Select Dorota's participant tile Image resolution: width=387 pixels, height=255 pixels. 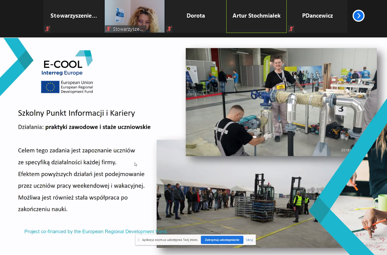coord(196,16)
